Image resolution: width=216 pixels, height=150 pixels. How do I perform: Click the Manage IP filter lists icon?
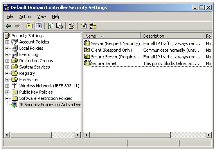[x=92, y=26]
